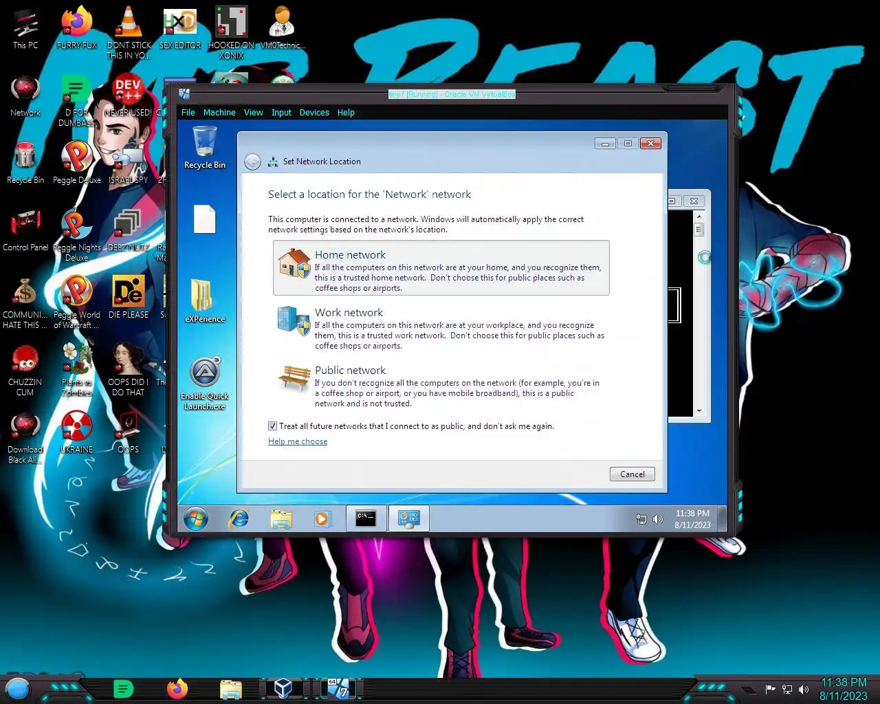Click the host tray Action Center flag icon
The height and width of the screenshot is (704, 880).
point(771,689)
